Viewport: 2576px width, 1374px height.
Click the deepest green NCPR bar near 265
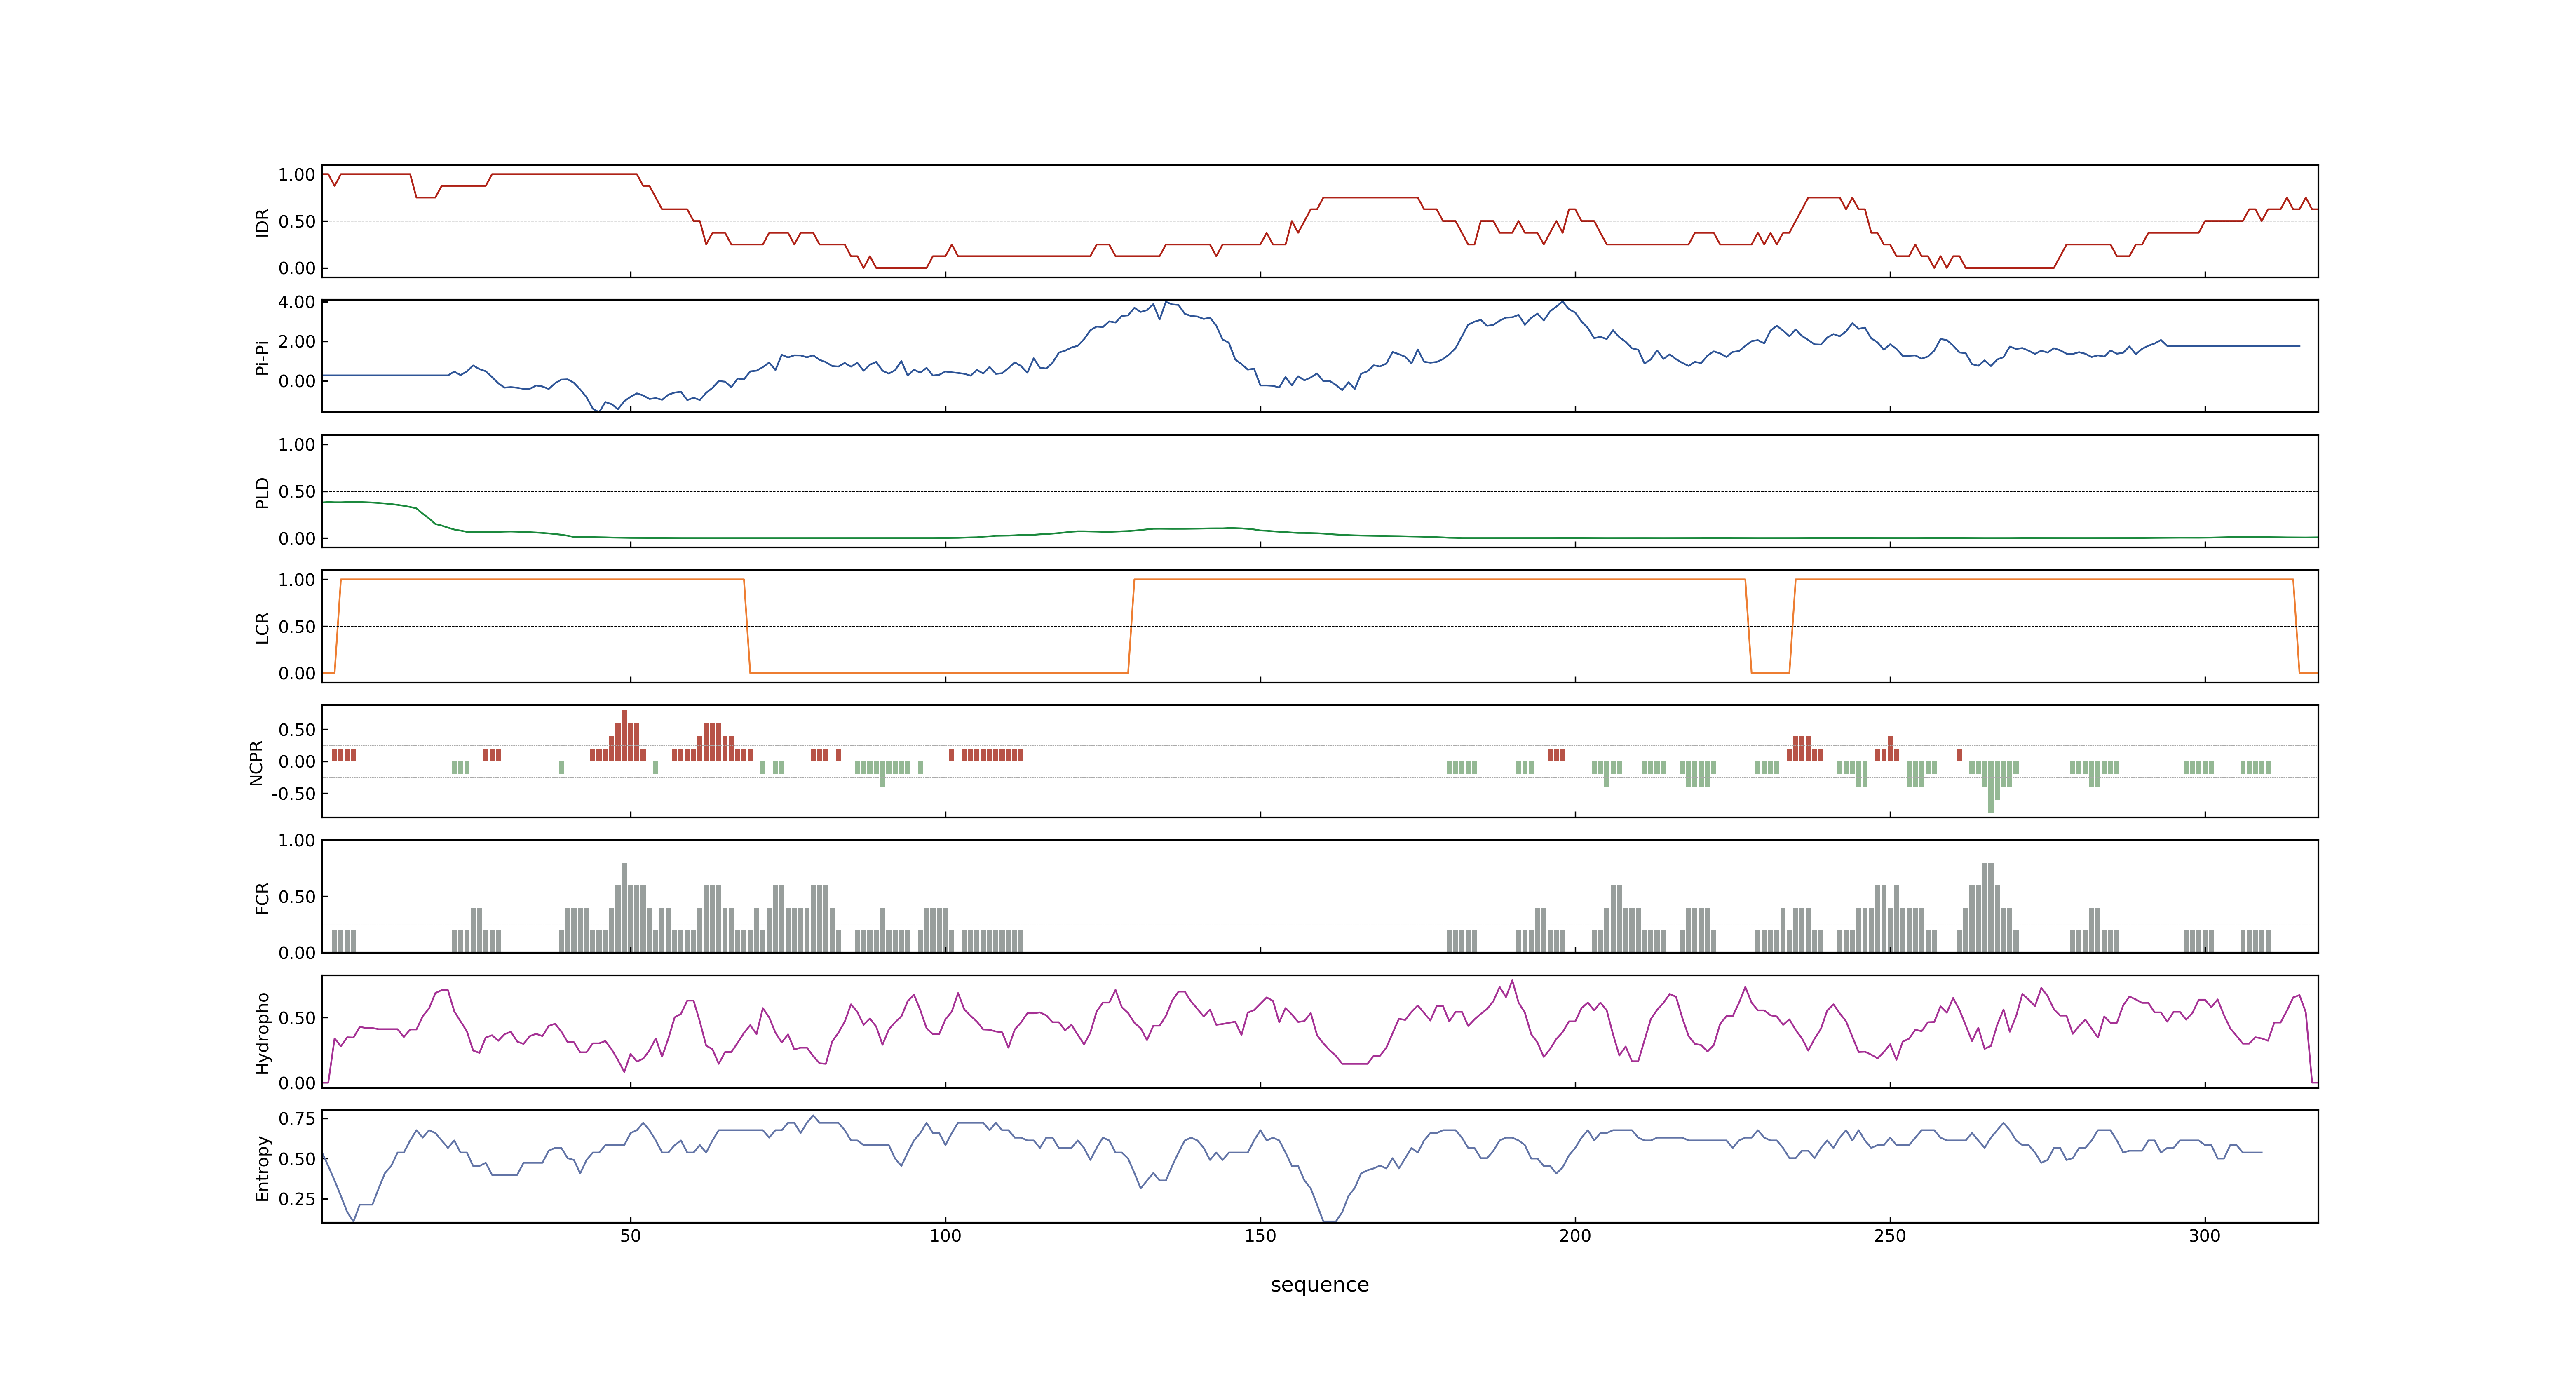[x=1991, y=787]
